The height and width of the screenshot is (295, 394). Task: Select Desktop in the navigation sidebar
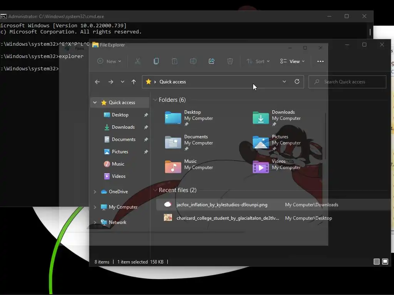coord(120,115)
